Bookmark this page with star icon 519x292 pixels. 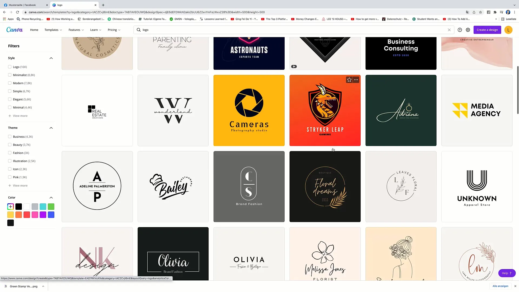tap(480, 12)
